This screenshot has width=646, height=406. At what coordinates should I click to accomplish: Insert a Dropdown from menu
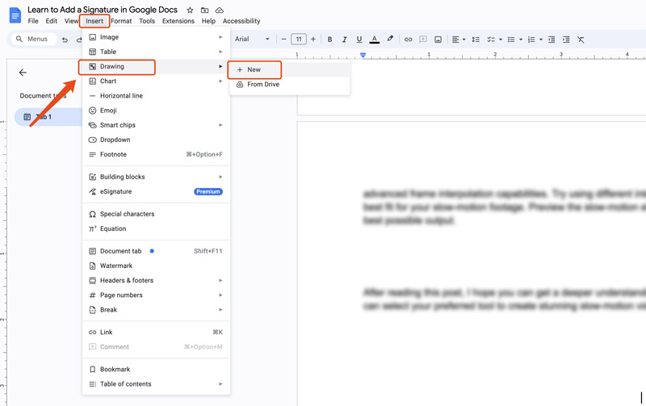(156, 140)
